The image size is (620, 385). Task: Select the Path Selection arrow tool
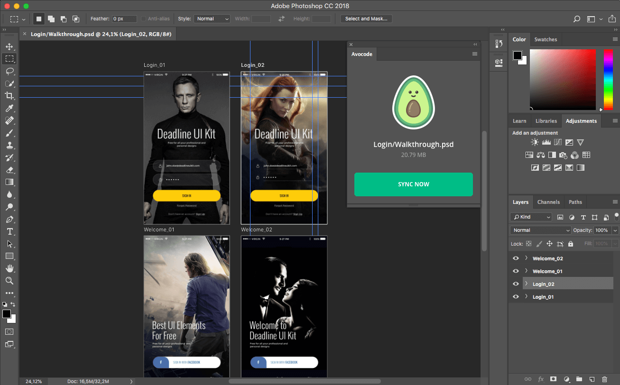click(9, 244)
